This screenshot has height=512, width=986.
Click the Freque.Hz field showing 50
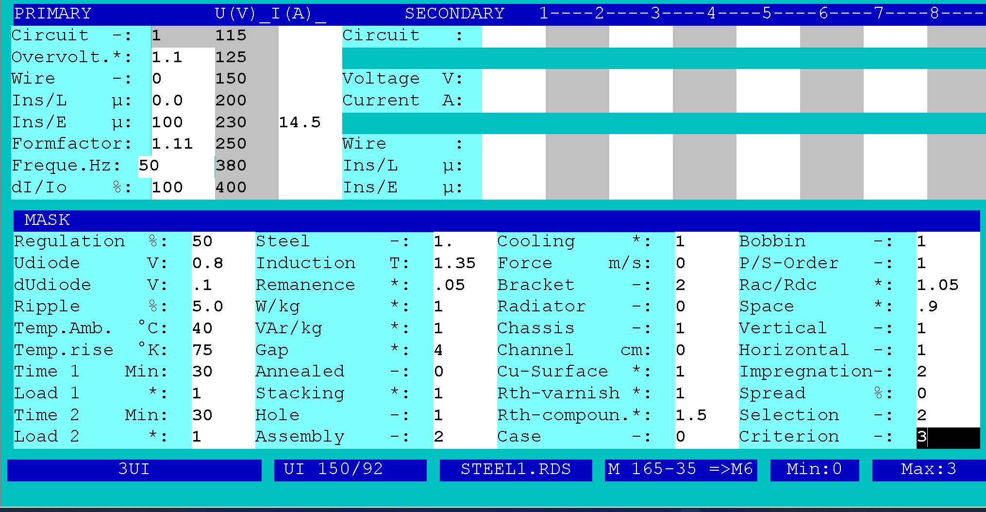coord(176,166)
